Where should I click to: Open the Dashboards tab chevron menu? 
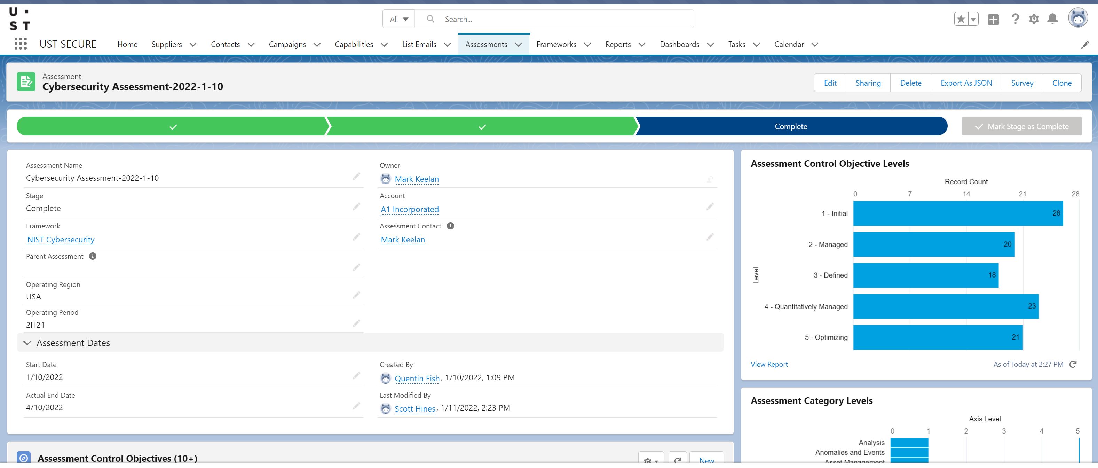(x=710, y=45)
